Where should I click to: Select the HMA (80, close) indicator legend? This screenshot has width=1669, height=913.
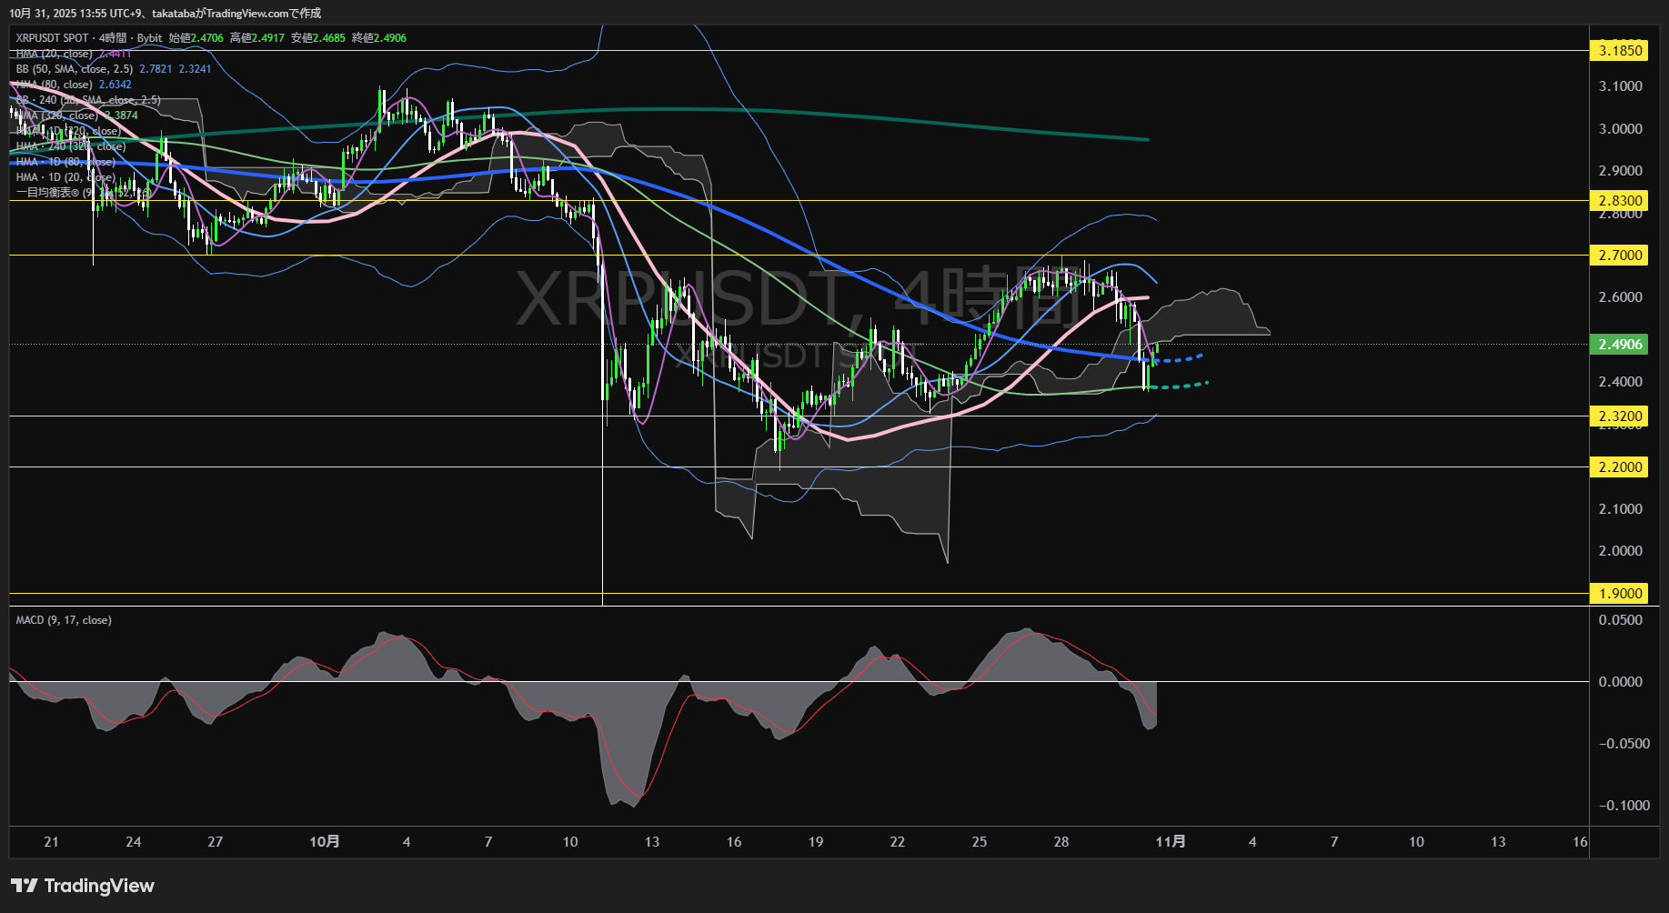point(55,84)
